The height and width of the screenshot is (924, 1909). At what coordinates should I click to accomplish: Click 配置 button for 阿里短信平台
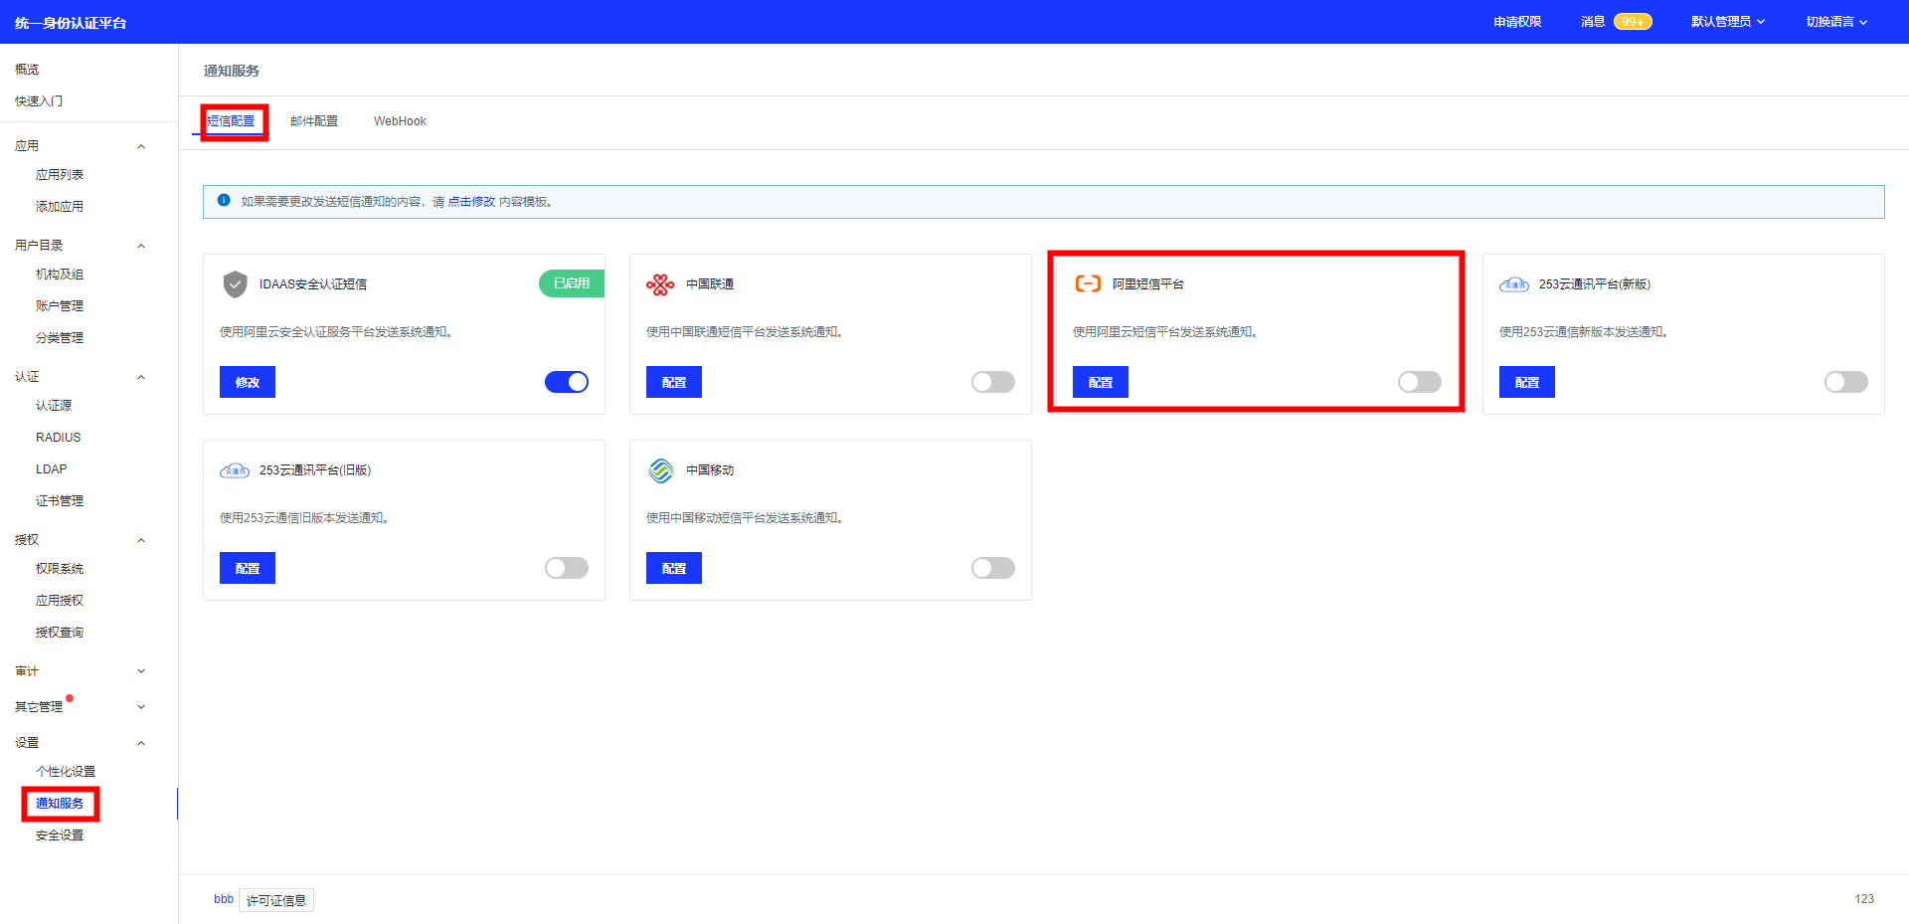click(x=1101, y=382)
